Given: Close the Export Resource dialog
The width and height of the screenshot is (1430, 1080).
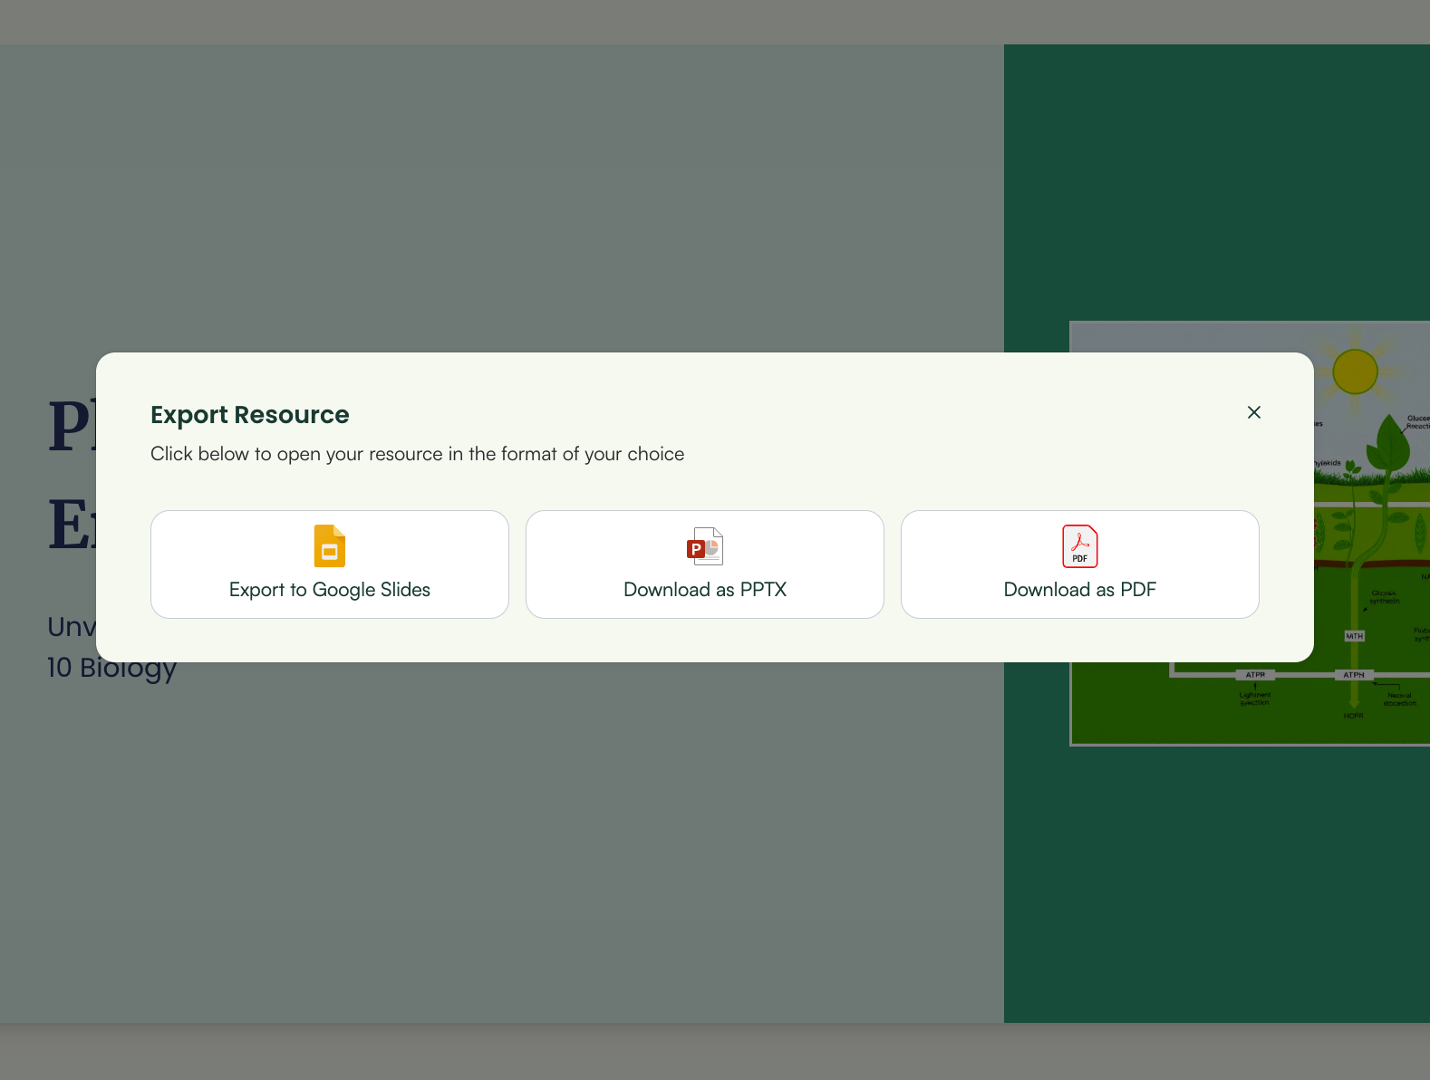Looking at the screenshot, I should coord(1254,412).
